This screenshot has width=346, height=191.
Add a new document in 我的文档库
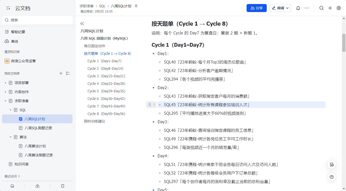[61, 73]
